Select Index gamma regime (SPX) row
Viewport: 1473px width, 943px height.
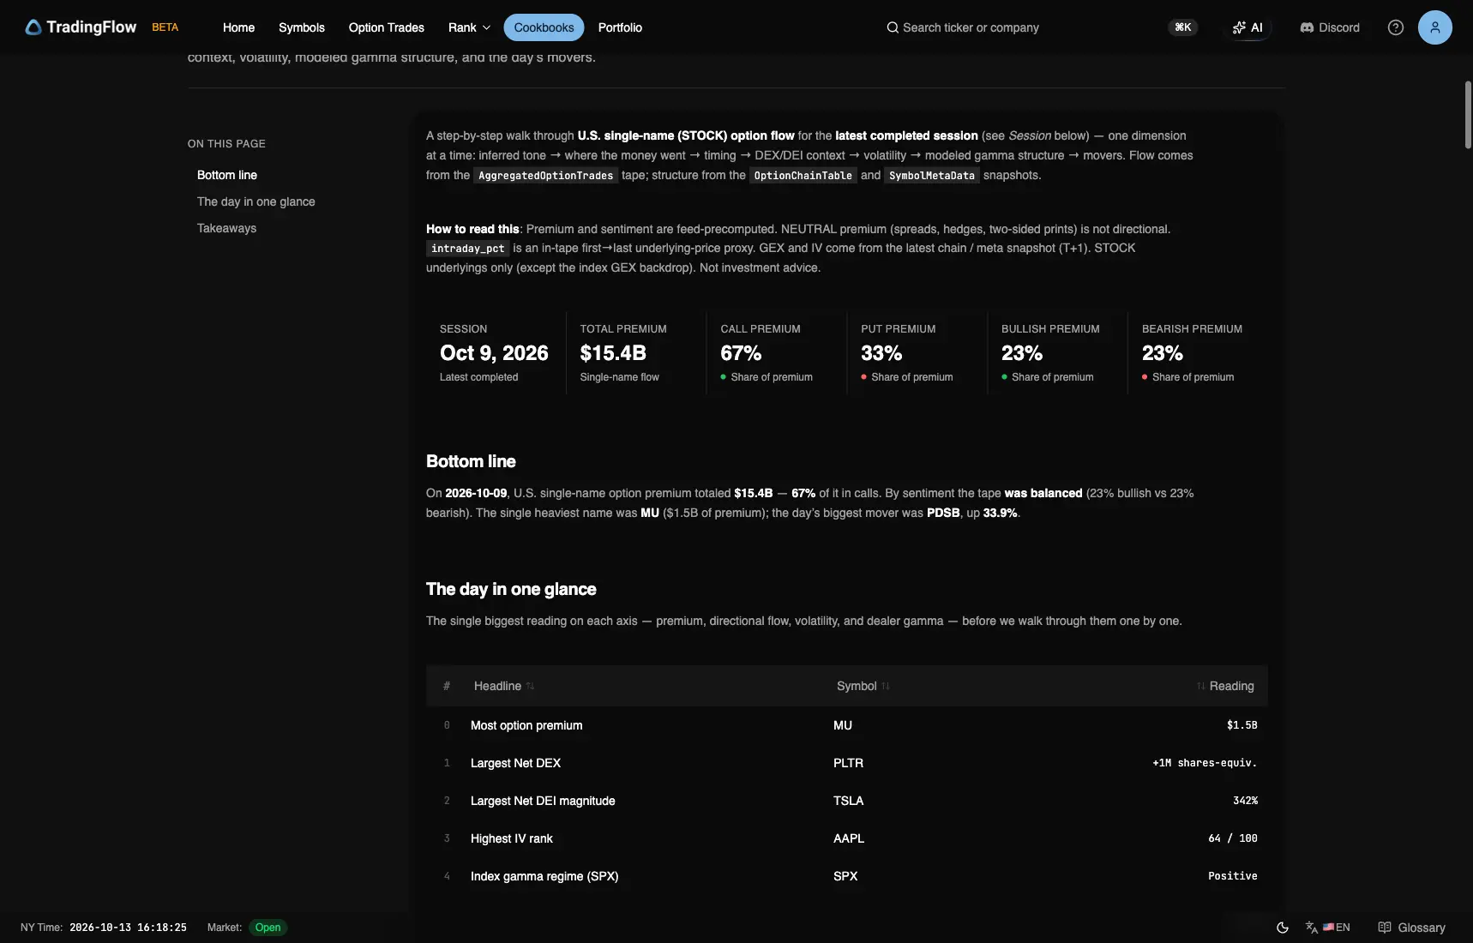847,876
